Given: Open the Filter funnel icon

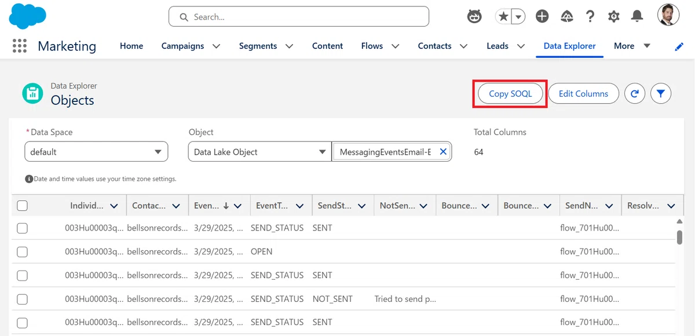Looking at the screenshot, I should pyautogui.click(x=661, y=93).
